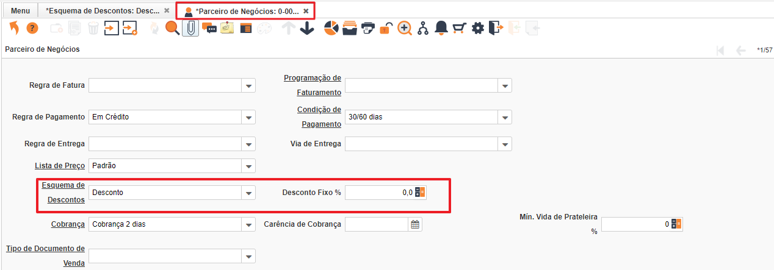Click the Desconto Fixo % input field
Image resolution: width=774 pixels, height=270 pixels.
click(378, 193)
